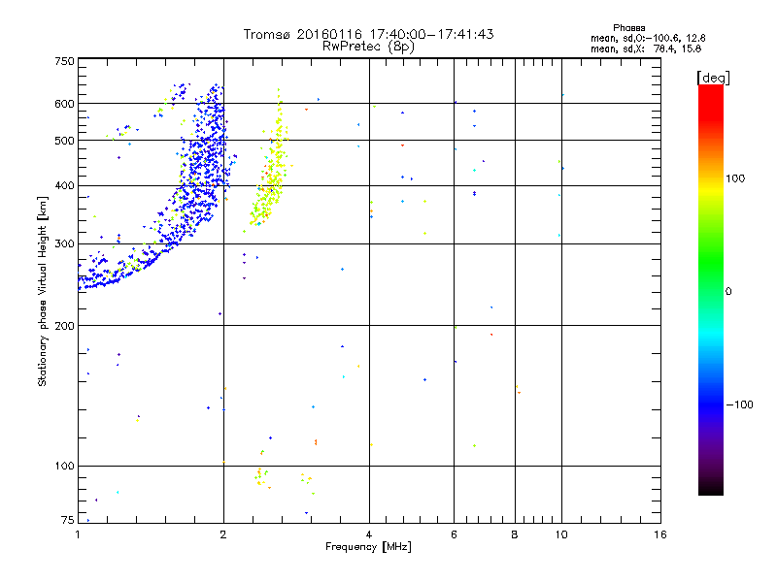The image size is (777, 582).
Task: Click colorbar tick label "-100"
Action: pos(739,404)
